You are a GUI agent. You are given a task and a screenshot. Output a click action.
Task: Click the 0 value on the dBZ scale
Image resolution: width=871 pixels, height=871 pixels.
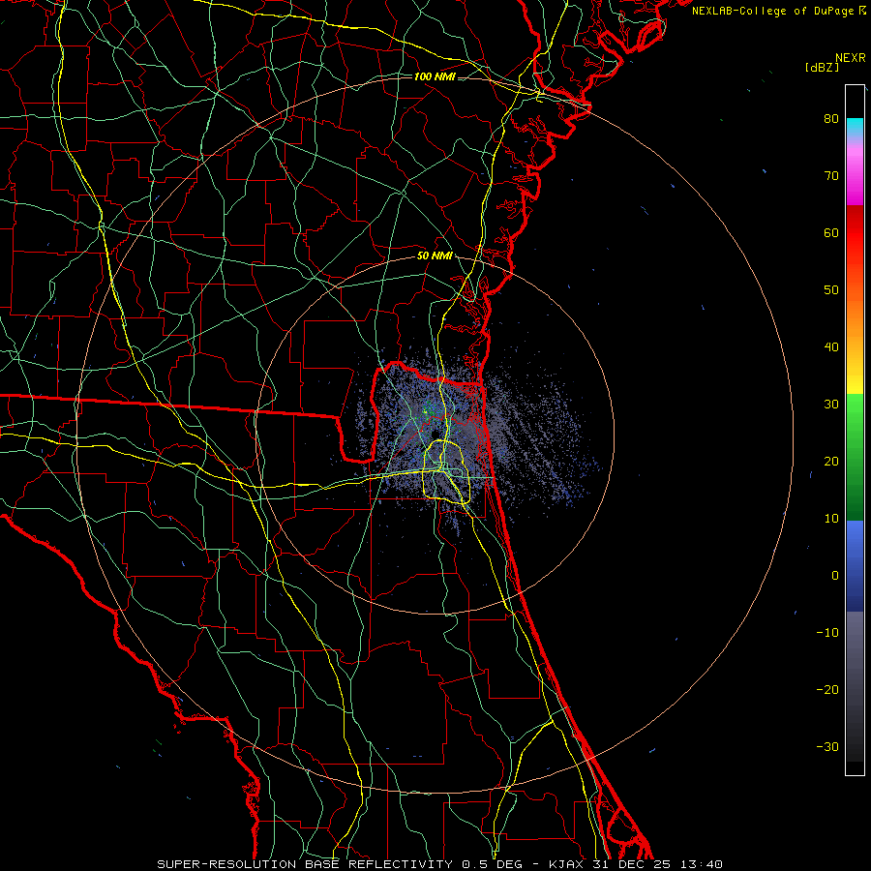click(x=835, y=576)
